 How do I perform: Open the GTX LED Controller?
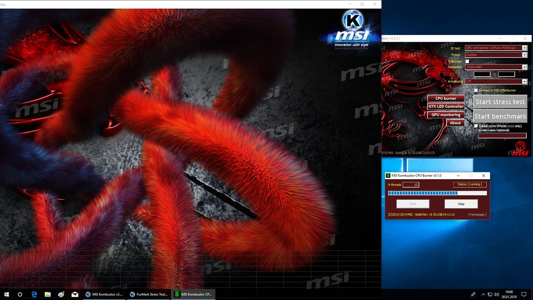[445, 106]
